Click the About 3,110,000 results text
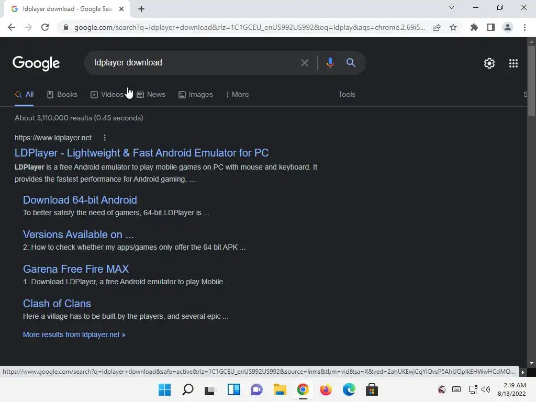The height and width of the screenshot is (402, 536). pos(79,118)
